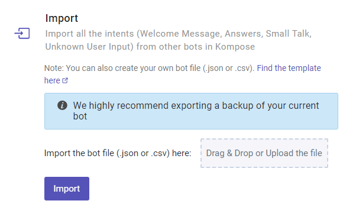Click the blue backup recommendation banner
356x220 pixels.
tap(191, 111)
